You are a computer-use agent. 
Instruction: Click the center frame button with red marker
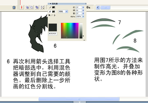pyautogui.click(x=22, y=7)
